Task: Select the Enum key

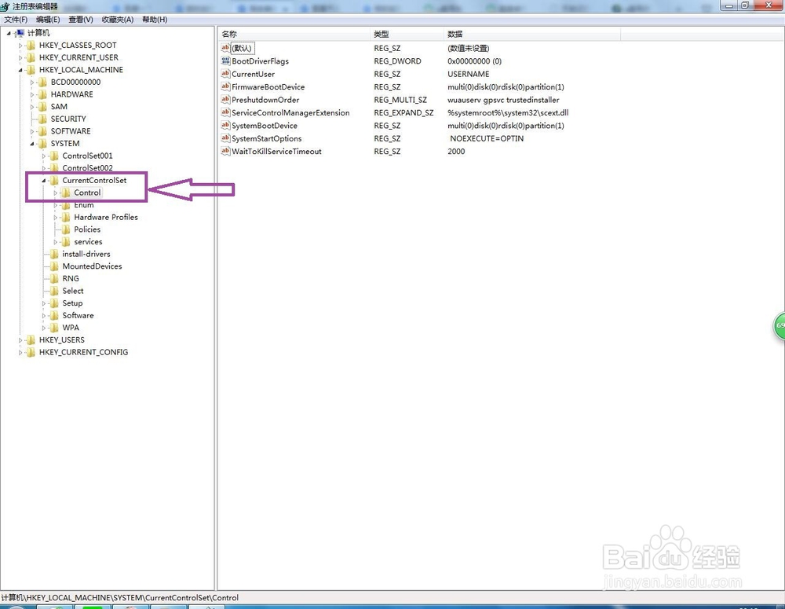Action: [84, 205]
